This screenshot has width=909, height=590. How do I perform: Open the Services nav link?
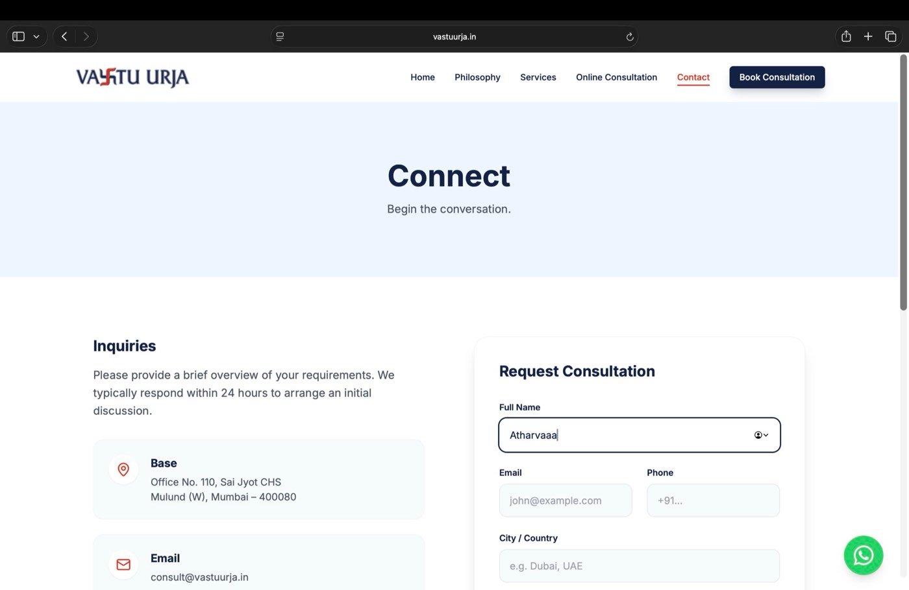(538, 77)
